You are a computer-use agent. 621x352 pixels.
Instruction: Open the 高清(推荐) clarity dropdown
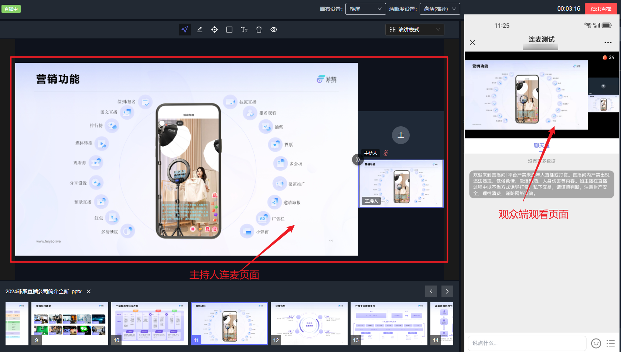440,9
